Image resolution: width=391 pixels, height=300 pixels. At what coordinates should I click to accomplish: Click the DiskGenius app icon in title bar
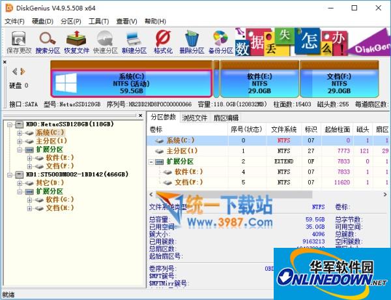click(9, 8)
